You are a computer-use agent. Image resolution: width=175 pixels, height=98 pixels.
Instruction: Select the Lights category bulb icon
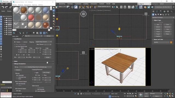(158, 14)
